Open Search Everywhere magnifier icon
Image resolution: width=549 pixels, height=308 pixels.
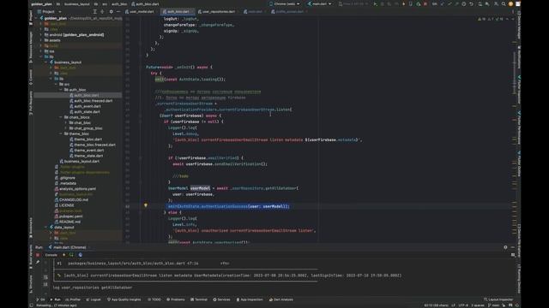[x=504, y=3]
